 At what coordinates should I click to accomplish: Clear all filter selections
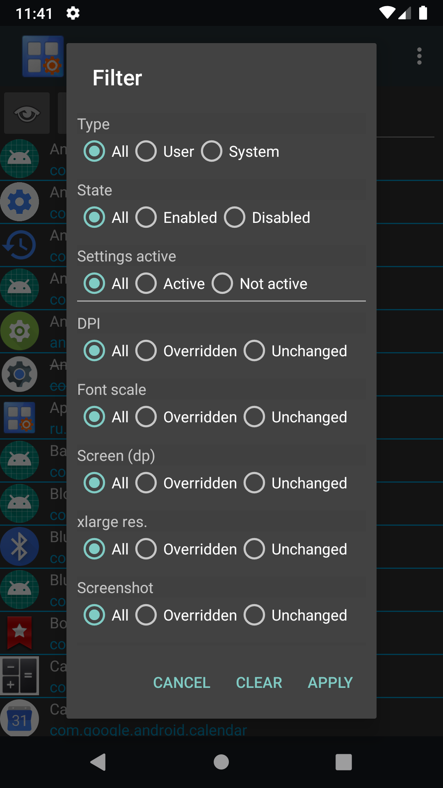click(x=258, y=682)
